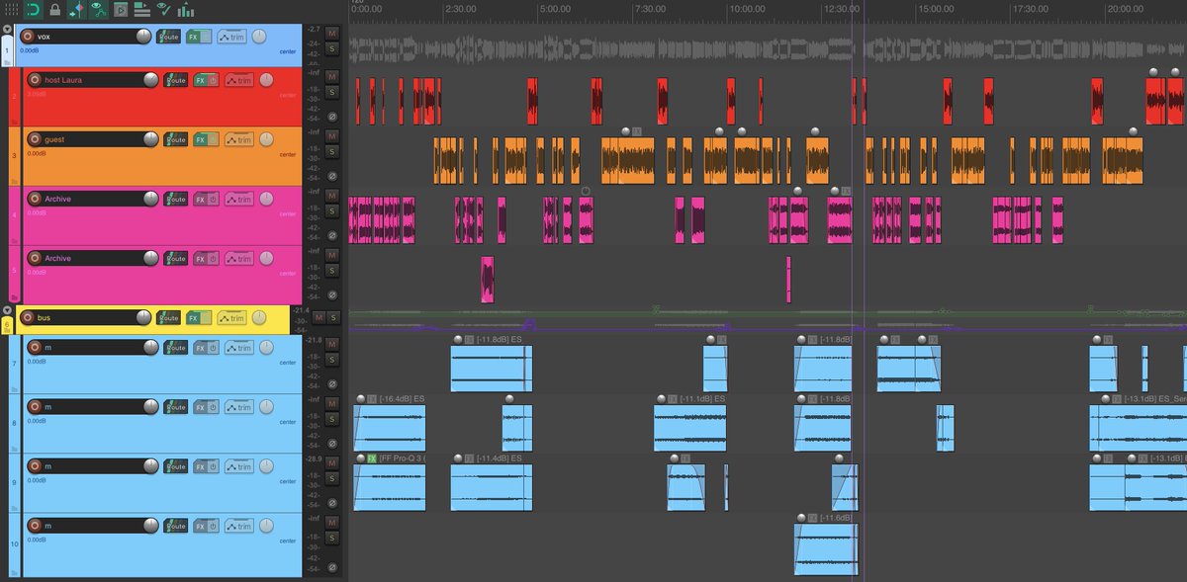Open the FX chain on bus track
Image resolution: width=1187 pixels, height=582 pixels.
tap(193, 318)
